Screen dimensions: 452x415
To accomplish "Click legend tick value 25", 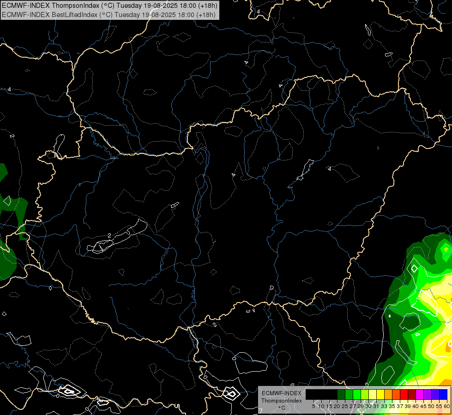I will pos(345,406).
